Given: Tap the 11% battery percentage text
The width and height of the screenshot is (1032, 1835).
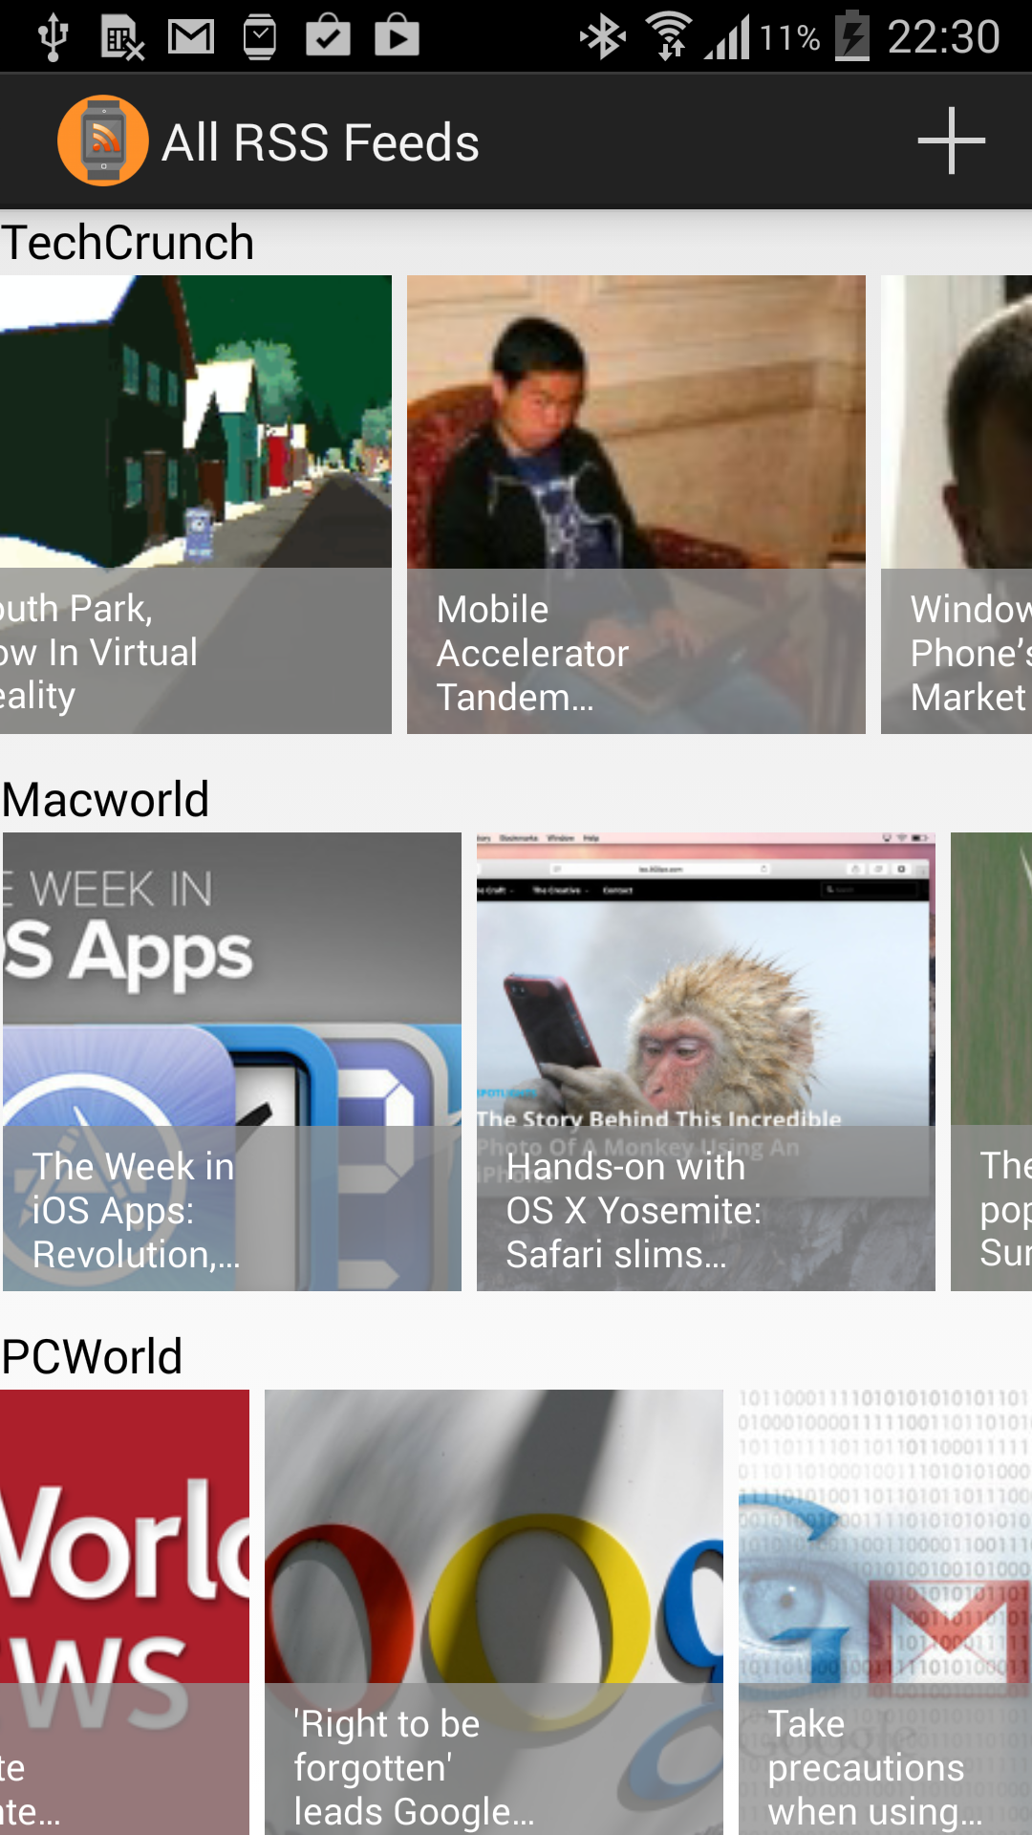Looking at the screenshot, I should coord(789,38).
